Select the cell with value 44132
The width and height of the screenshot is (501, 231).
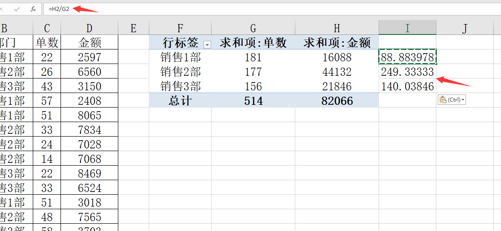(x=337, y=72)
